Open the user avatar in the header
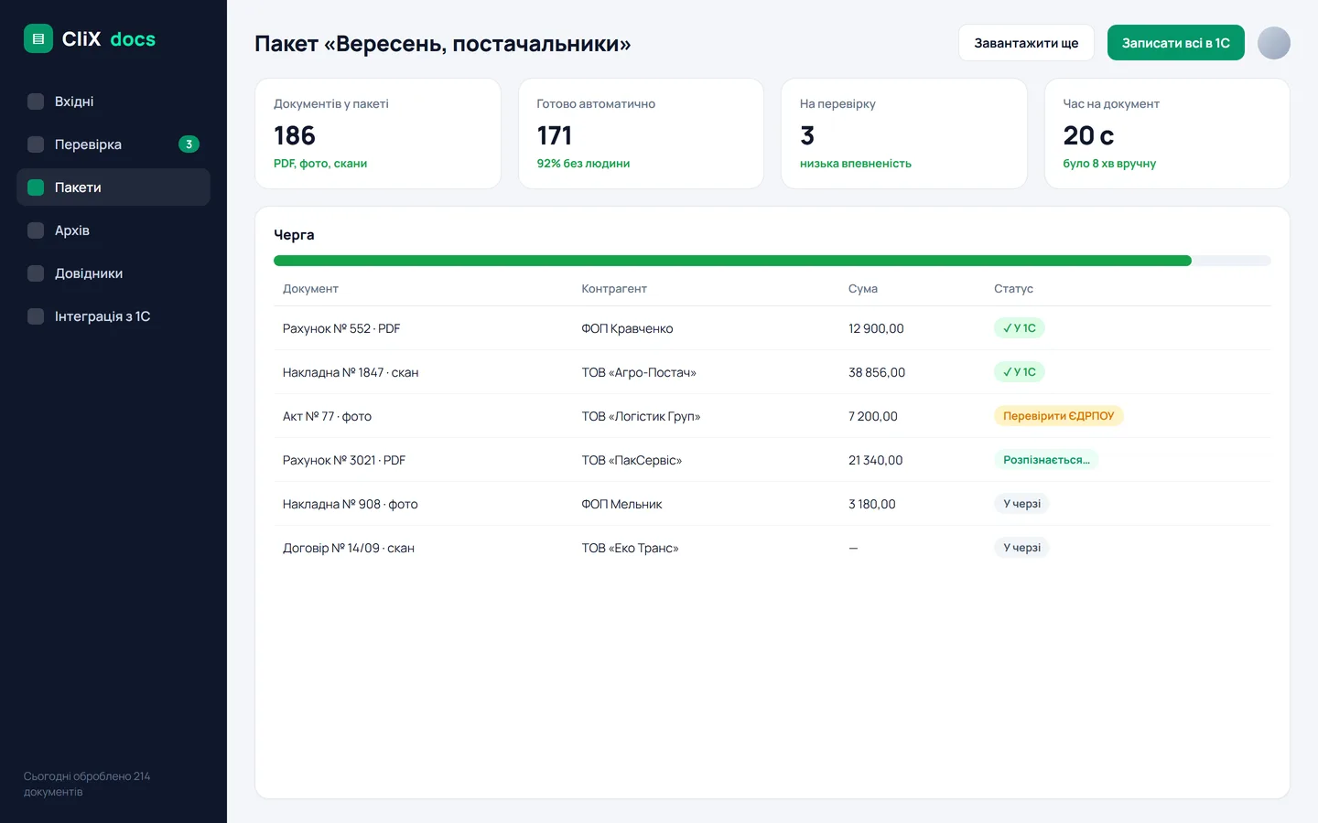 pos(1273,43)
